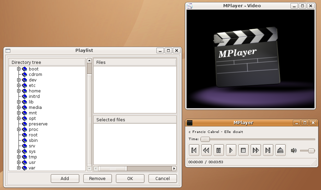Click the Selected files column header

click(135, 120)
